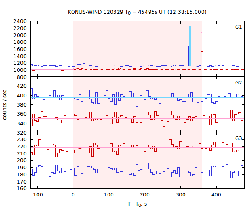Screen dimensions: 251x209
Task: Click the y-axis value '210' in G3
Action: point(22,153)
